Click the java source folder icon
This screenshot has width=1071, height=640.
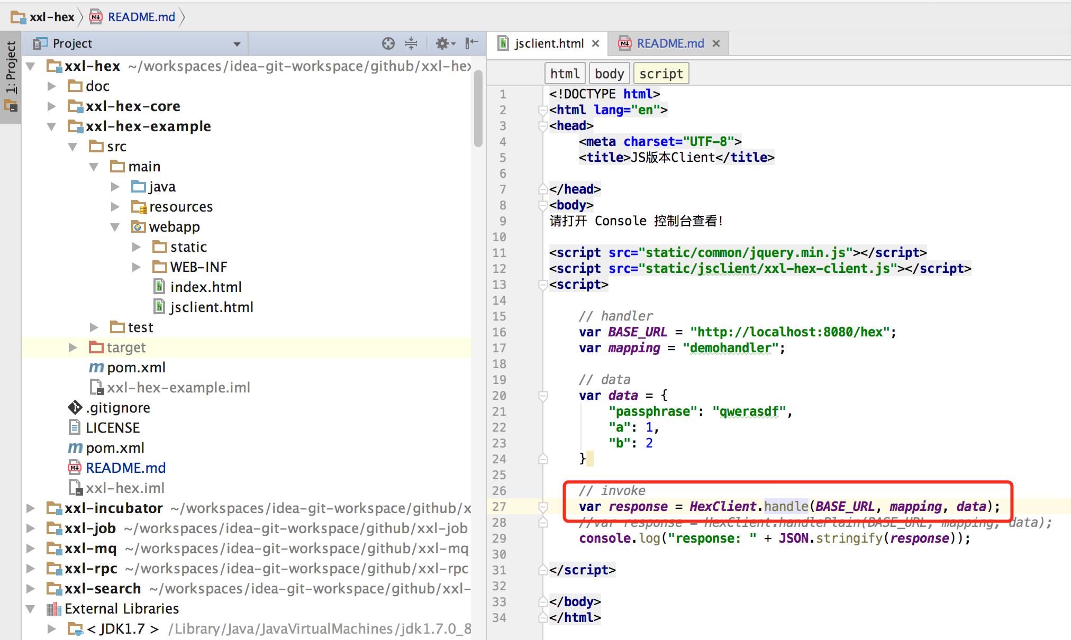point(139,187)
